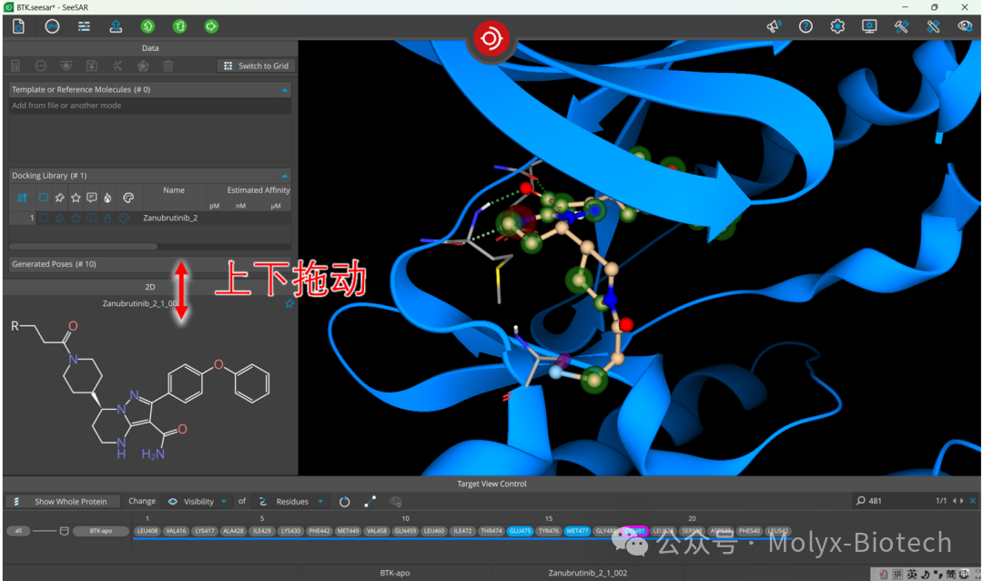983x581 pixels.
Task: Click residue THR474 chip
Action: click(491, 531)
